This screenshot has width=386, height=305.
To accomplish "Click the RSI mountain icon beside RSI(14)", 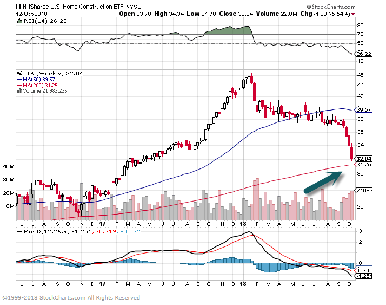I will pos(19,21).
